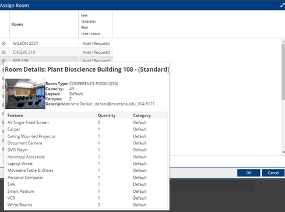
Task: Select the CHEEVE 210 room info icon
Action: point(3,52)
